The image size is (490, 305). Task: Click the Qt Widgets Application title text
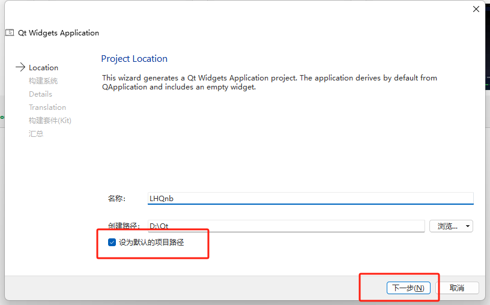58,33
